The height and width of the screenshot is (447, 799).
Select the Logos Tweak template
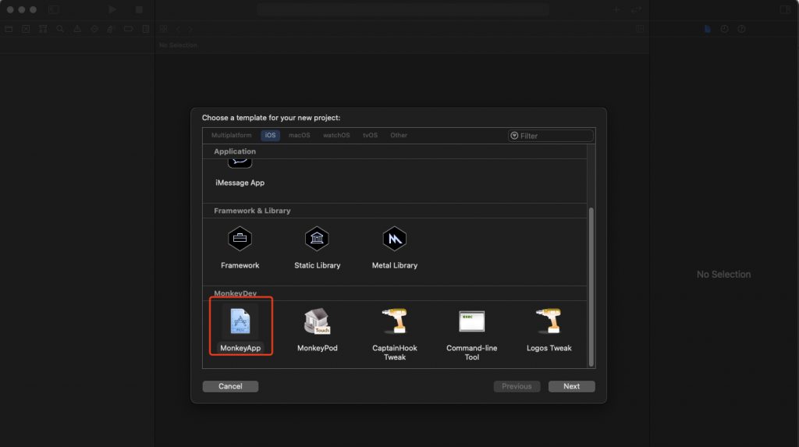coord(549,329)
